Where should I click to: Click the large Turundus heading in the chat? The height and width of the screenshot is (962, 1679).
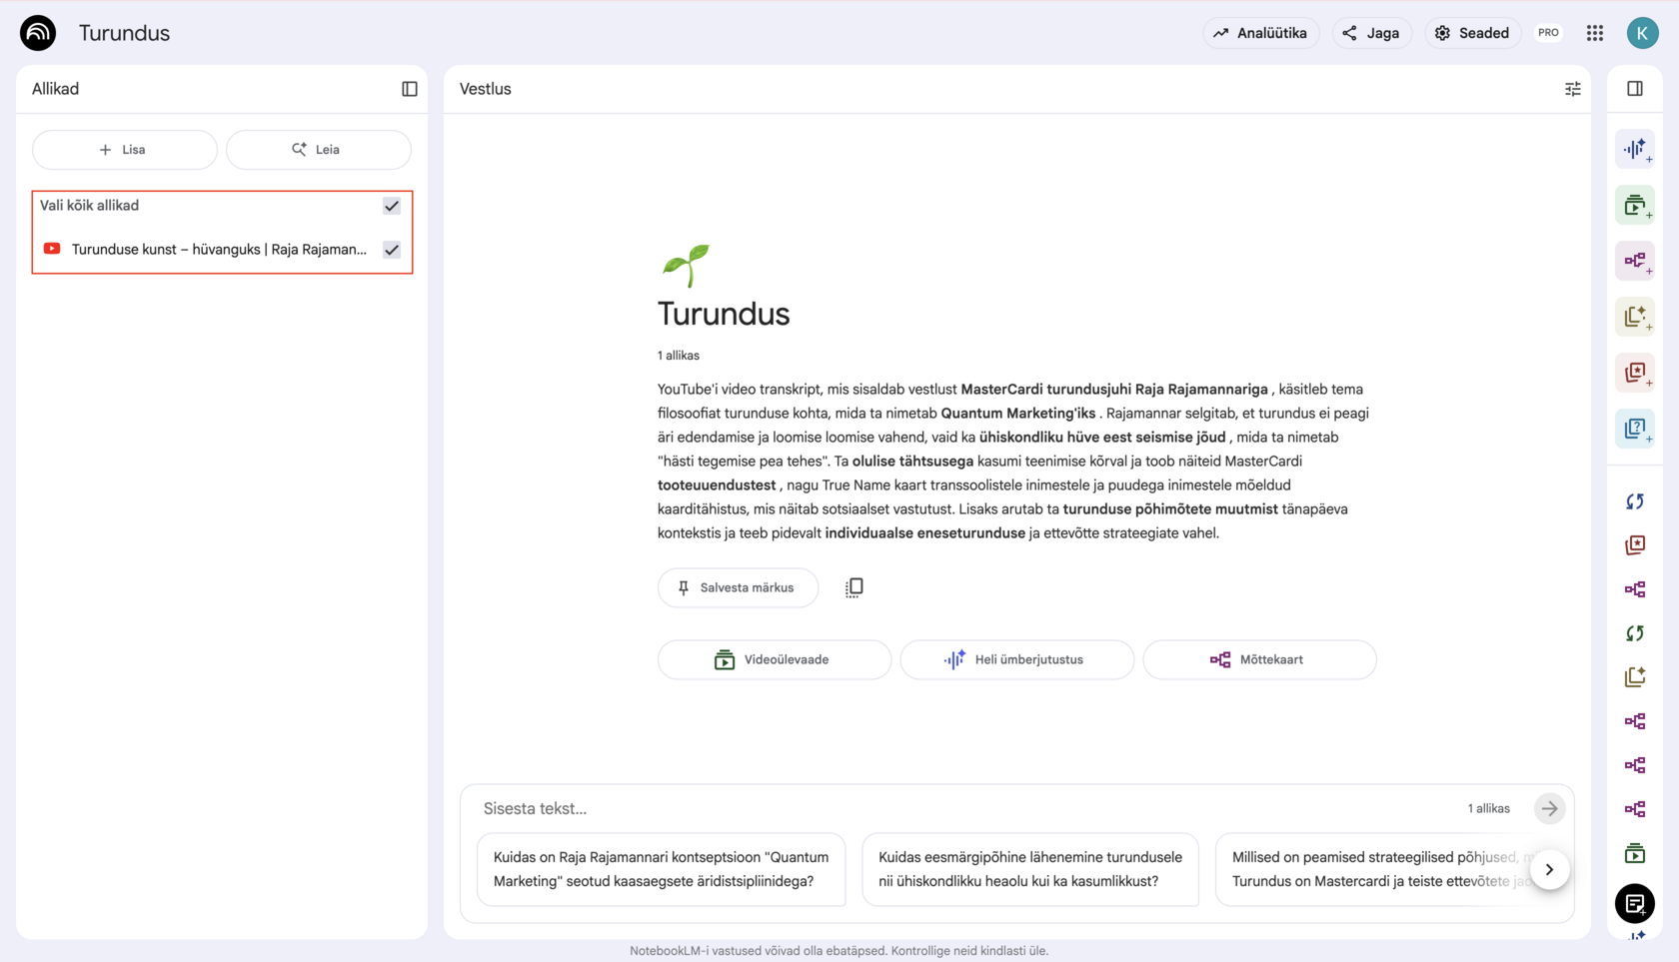pos(724,314)
